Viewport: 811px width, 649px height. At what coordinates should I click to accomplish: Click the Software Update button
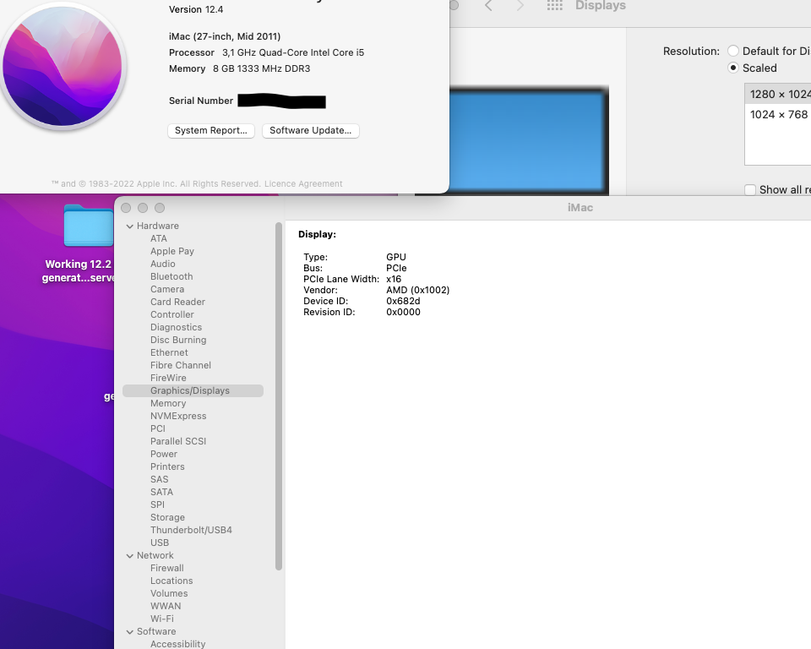(310, 130)
